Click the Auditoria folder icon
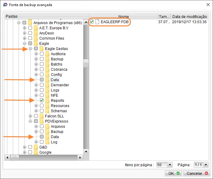Screen dimensions: 213x179 click(x=47, y=54)
